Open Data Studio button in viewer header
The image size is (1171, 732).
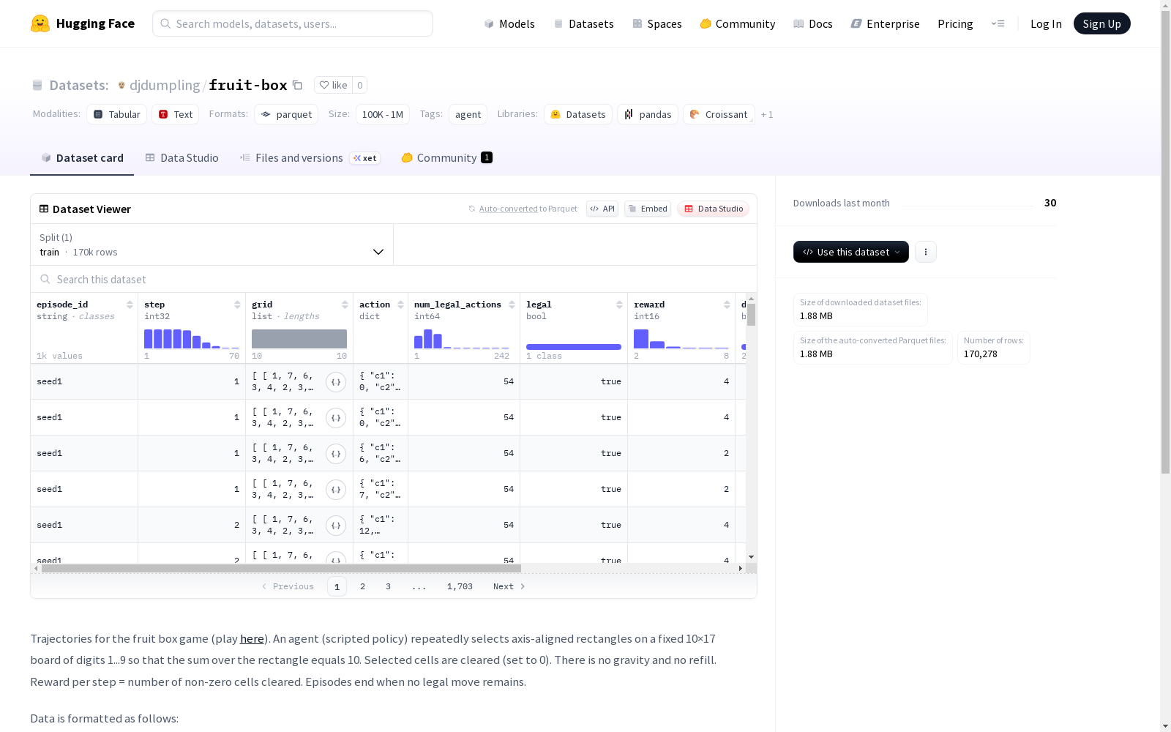pos(713,209)
